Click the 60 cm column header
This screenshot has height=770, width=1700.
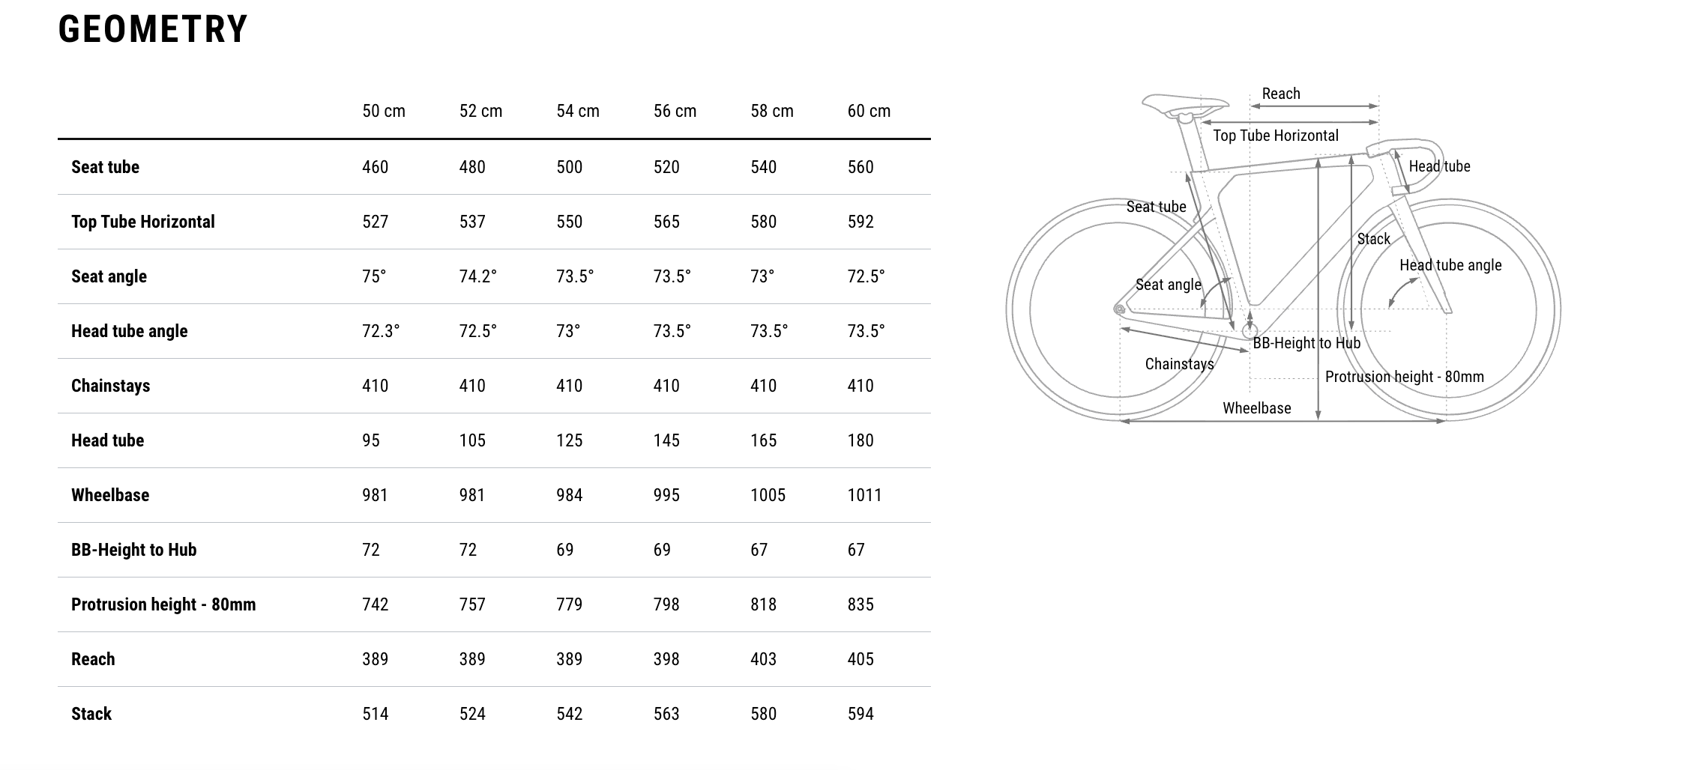pos(869,112)
